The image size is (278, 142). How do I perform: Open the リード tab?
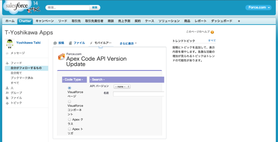click(x=63, y=21)
